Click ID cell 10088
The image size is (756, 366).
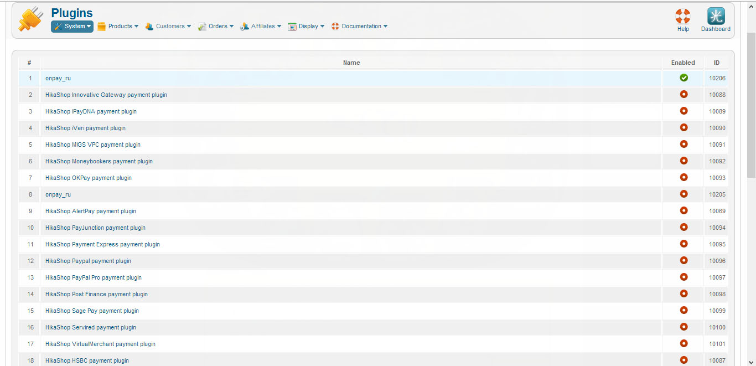(x=717, y=95)
